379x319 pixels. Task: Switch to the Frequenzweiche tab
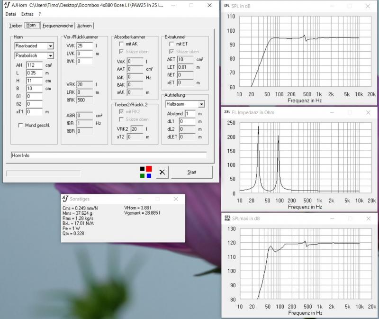point(57,26)
